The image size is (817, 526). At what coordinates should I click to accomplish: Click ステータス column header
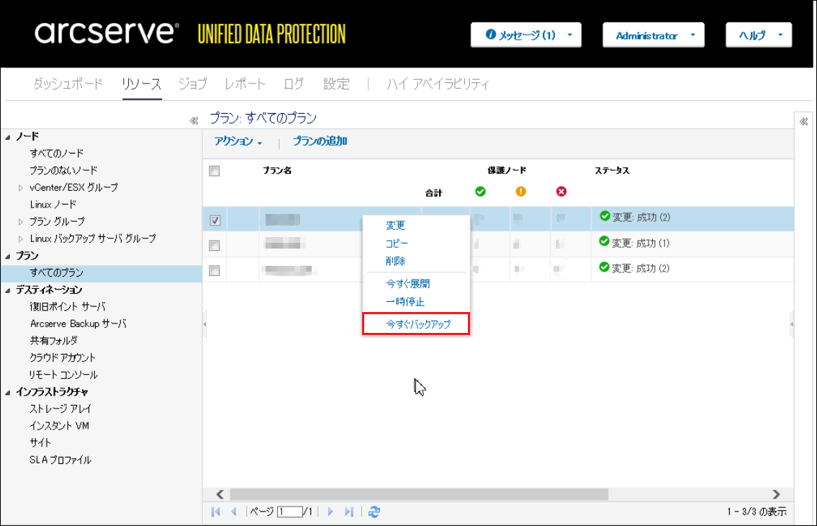click(x=613, y=171)
